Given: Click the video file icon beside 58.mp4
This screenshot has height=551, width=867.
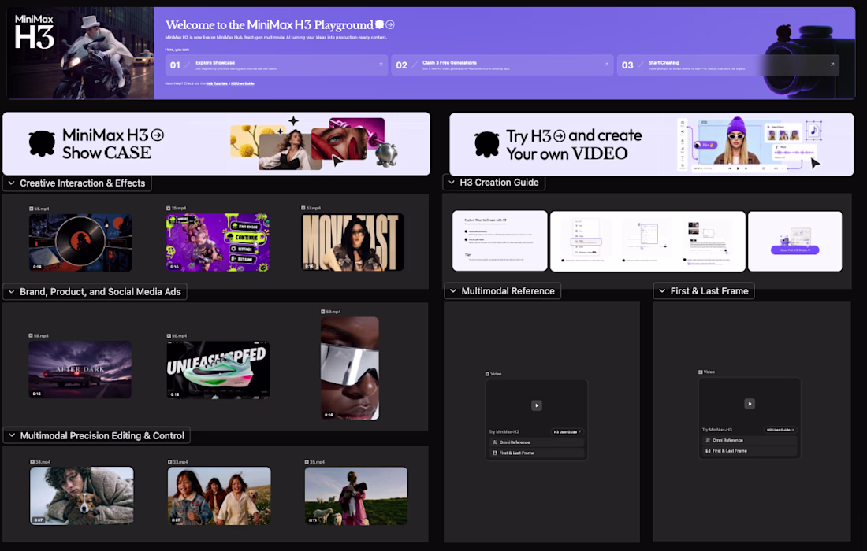Looking at the screenshot, I should click(31, 335).
